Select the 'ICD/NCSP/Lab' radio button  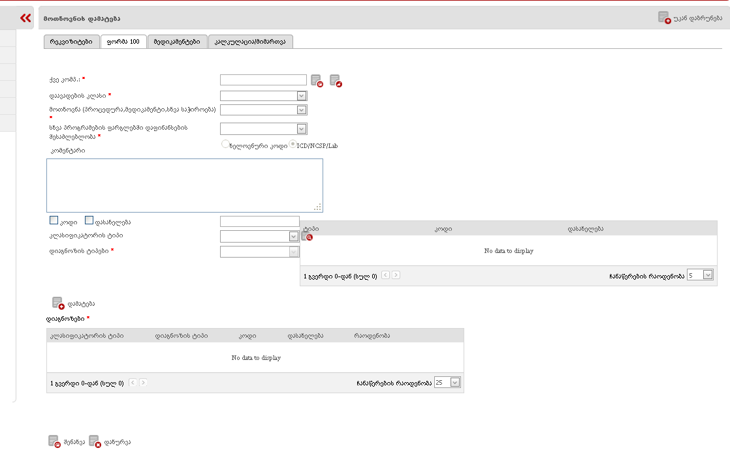[x=293, y=145]
